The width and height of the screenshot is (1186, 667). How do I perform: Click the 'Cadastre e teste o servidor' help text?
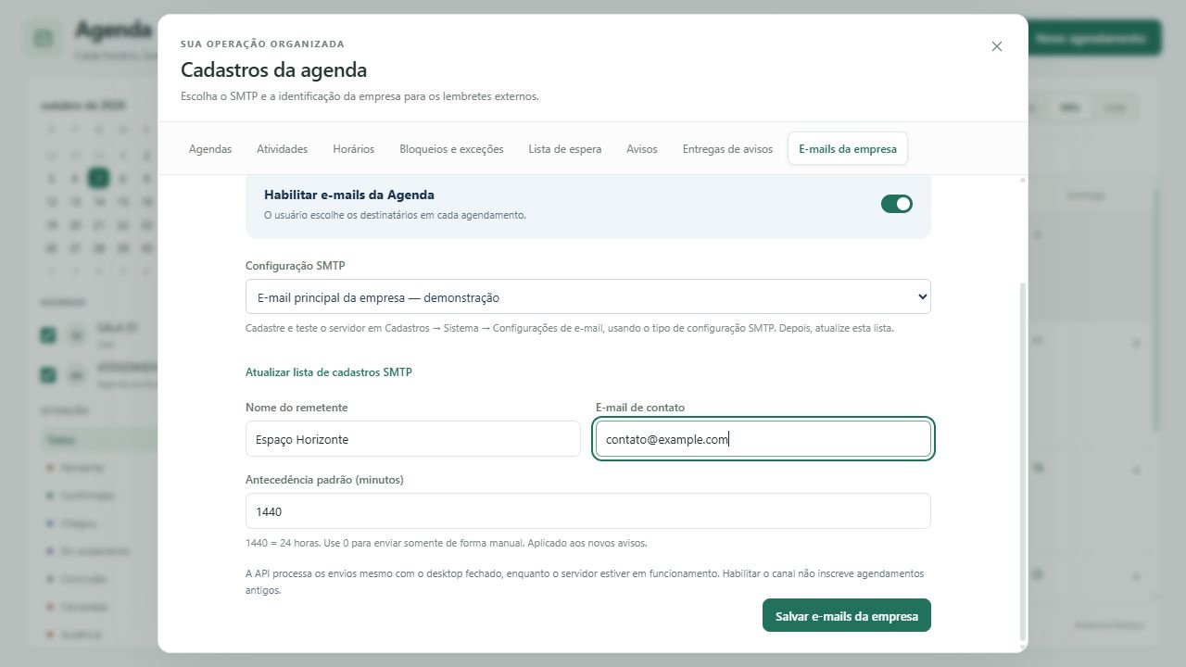pyautogui.click(x=570, y=328)
